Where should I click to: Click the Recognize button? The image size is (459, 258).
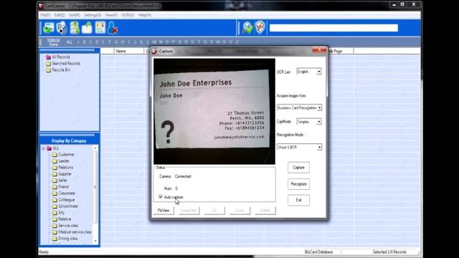point(298,184)
